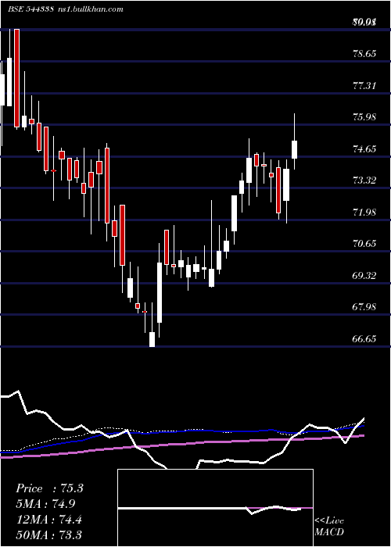Select the 77.31 price axis label
Screen dimensions: 391x547
(364, 85)
